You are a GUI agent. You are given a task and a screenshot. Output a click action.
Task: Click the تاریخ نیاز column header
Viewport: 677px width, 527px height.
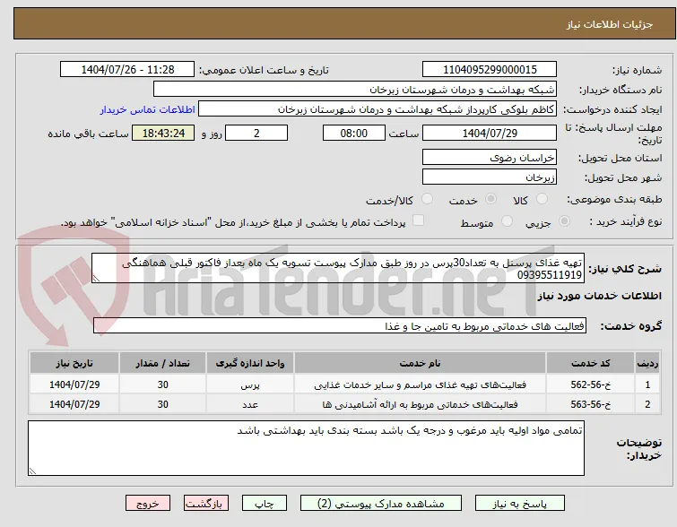pyautogui.click(x=74, y=363)
